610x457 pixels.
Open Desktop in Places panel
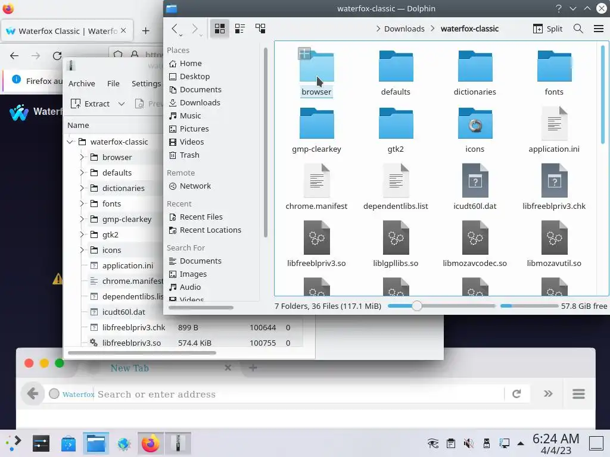pyautogui.click(x=195, y=77)
